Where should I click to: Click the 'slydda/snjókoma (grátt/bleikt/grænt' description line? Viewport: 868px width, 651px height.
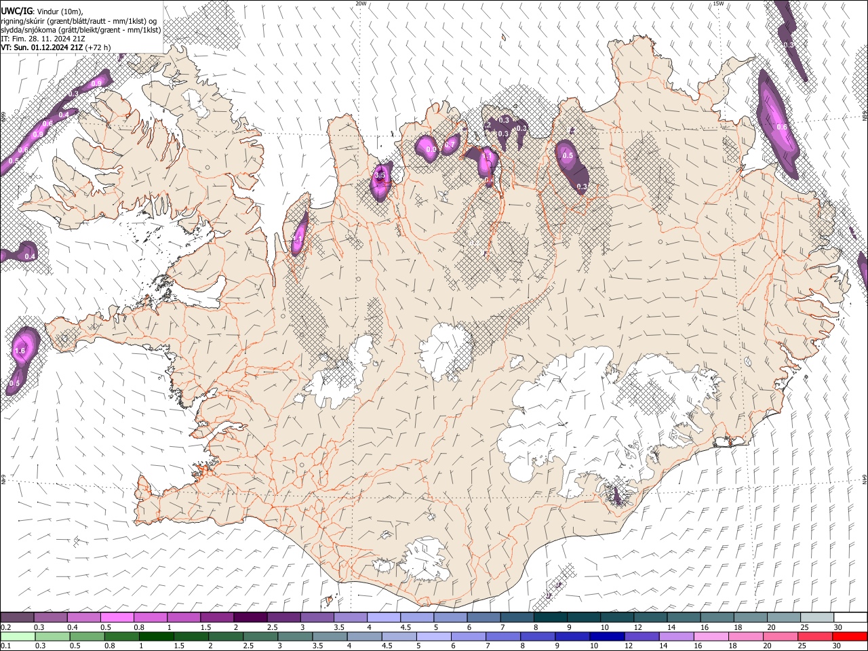[81, 30]
